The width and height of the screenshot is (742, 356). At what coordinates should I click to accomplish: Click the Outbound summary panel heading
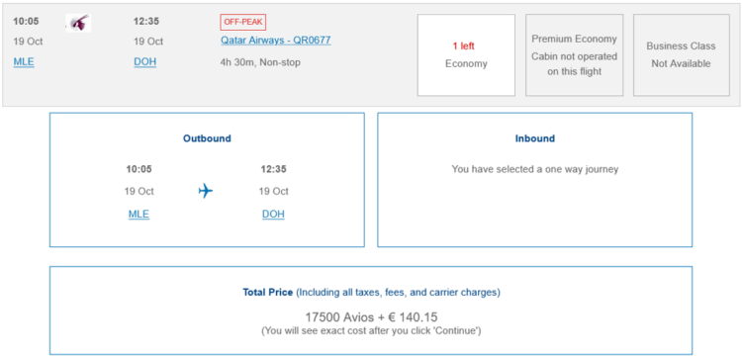208,138
